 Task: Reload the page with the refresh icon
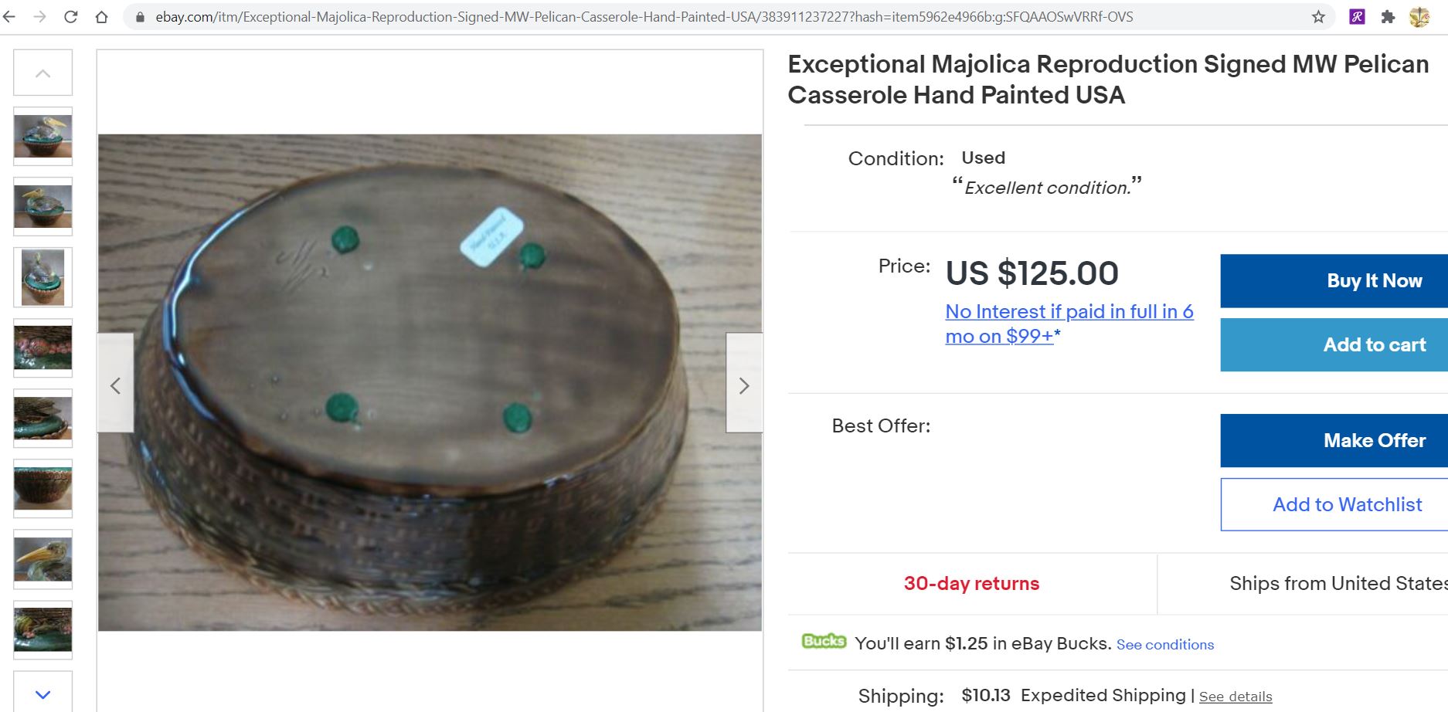[71, 16]
